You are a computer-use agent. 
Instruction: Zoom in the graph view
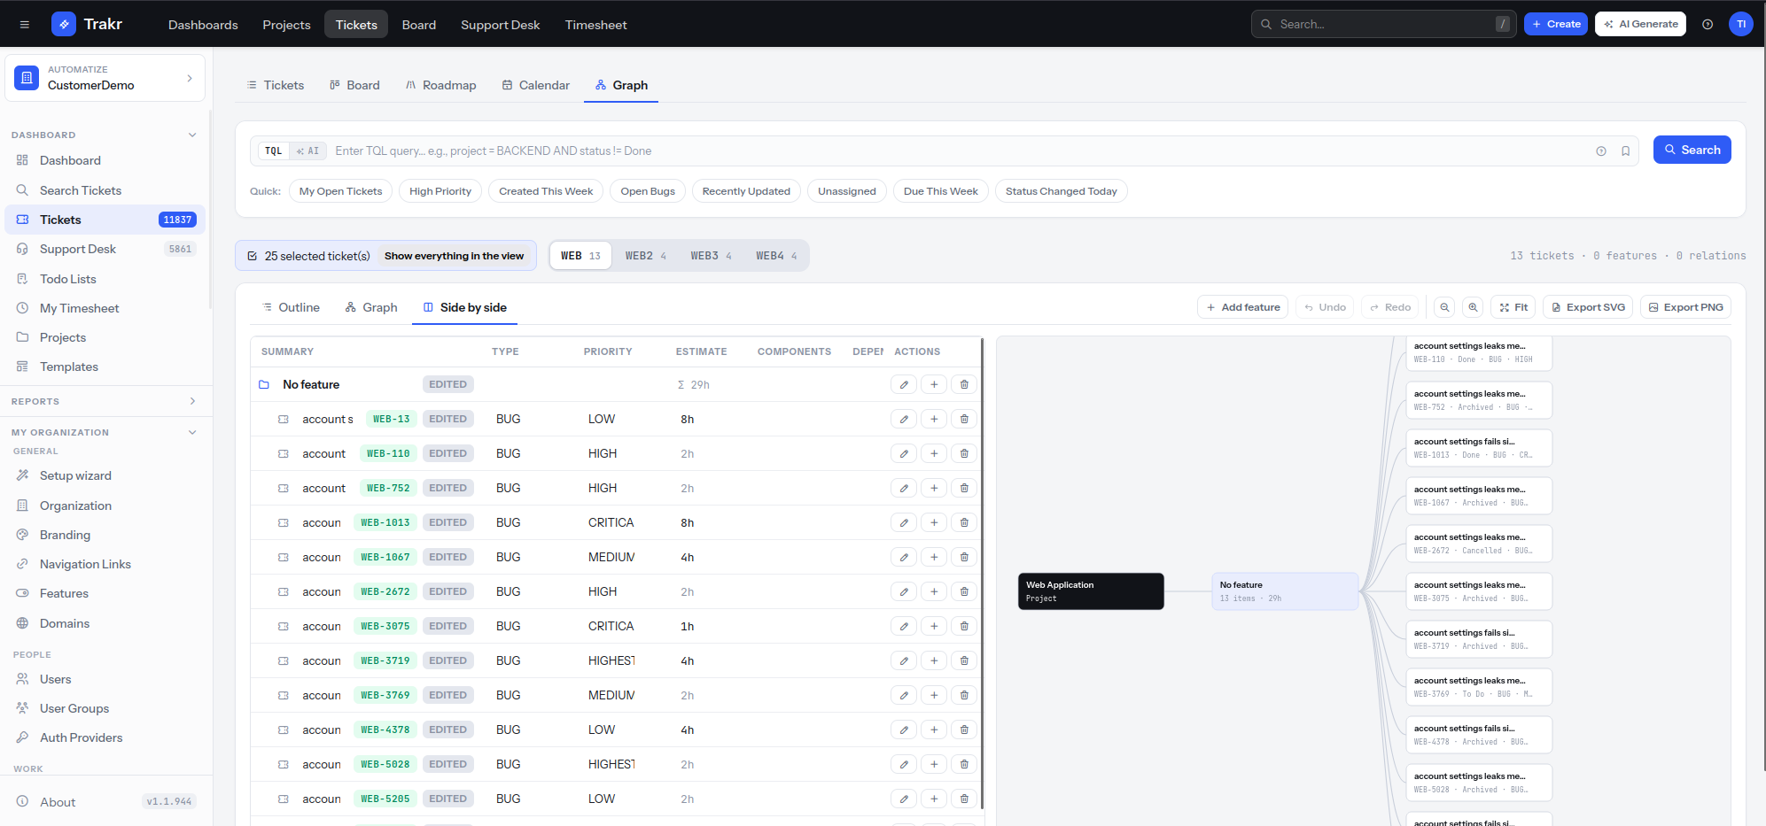pos(1473,307)
